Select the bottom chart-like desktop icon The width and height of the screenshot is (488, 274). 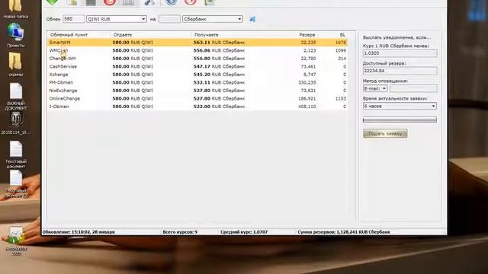[x=16, y=241]
